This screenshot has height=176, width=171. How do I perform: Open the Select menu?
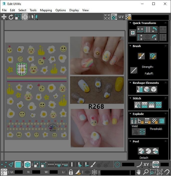(22, 10)
